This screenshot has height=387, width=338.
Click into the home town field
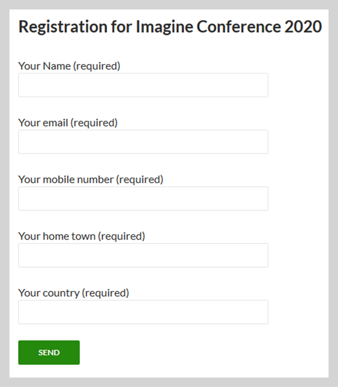pos(143,255)
